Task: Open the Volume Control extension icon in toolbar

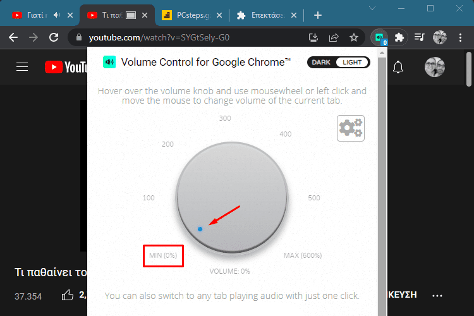Action: (x=380, y=38)
